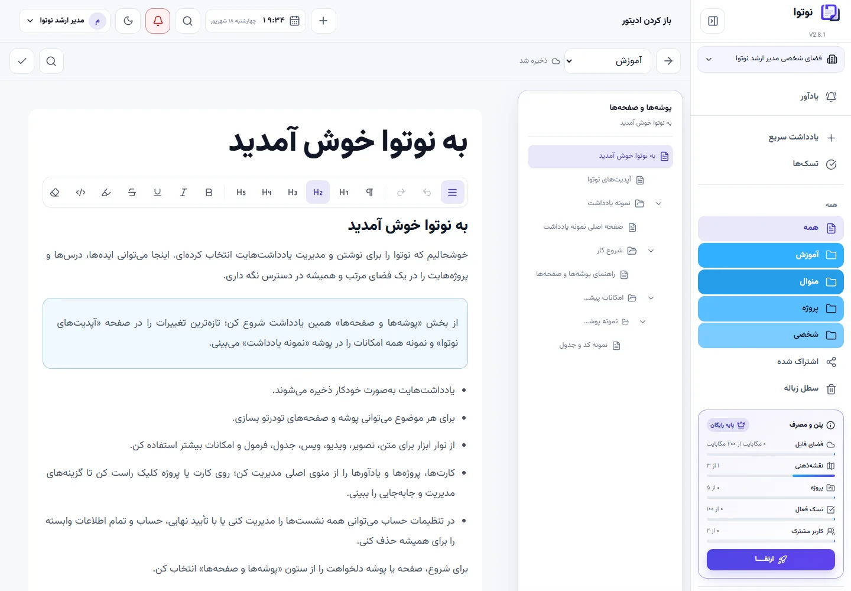Apply Heading 5 (H5) format
The width and height of the screenshot is (851, 591).
click(241, 192)
